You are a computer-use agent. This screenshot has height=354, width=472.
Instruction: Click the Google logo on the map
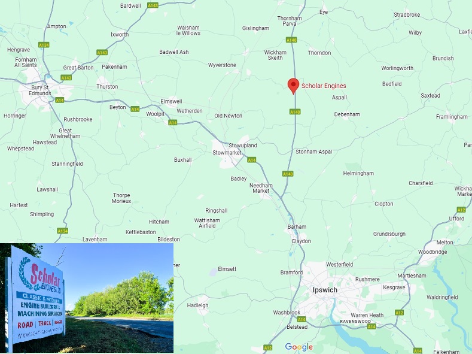coord(299,347)
